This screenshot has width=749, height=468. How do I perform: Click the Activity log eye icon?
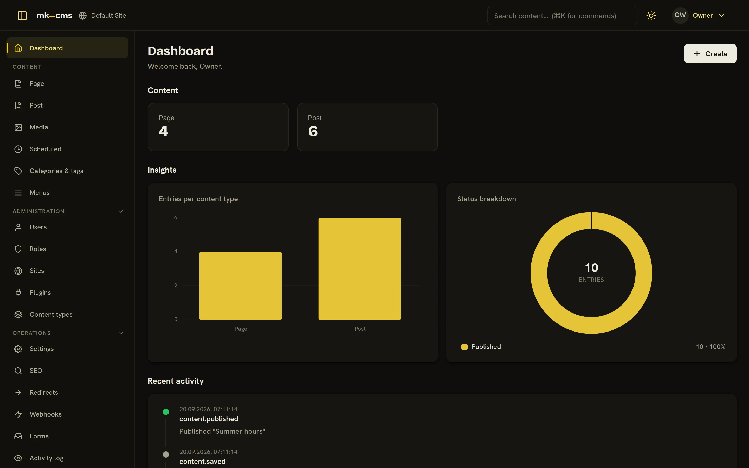tap(18, 458)
